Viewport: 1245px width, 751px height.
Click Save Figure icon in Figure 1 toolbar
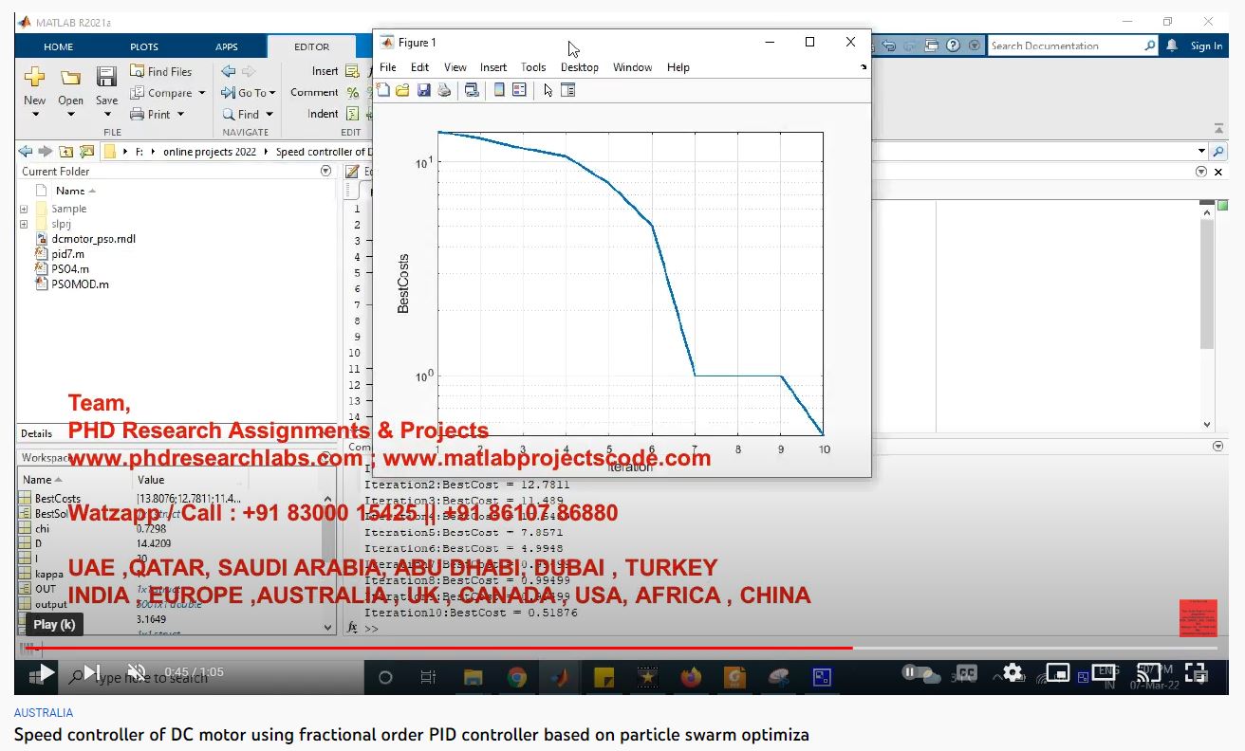pyautogui.click(x=423, y=90)
